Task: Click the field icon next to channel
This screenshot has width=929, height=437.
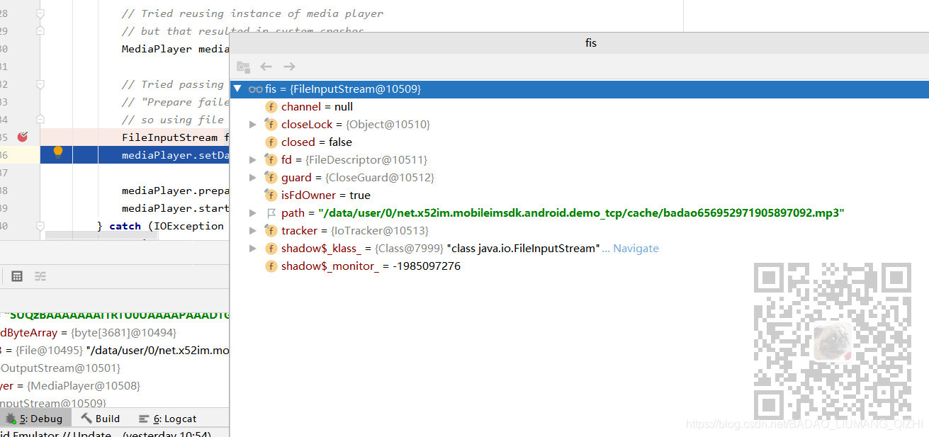Action: point(271,106)
